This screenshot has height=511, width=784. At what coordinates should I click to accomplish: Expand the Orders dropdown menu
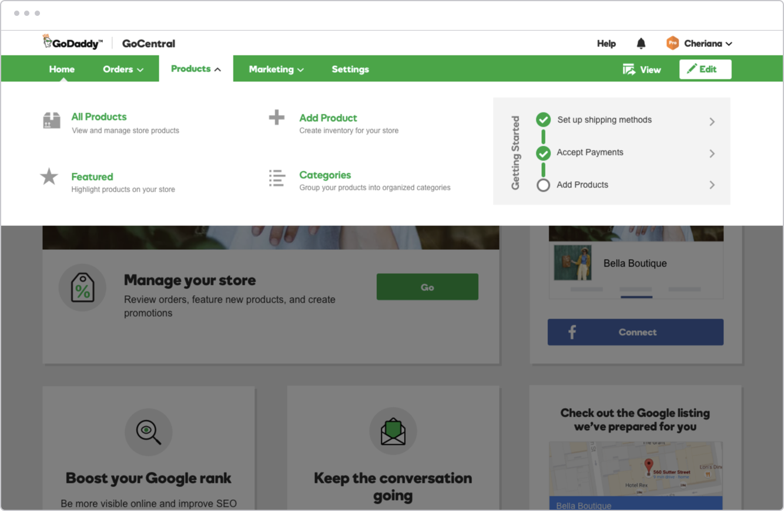(x=123, y=69)
